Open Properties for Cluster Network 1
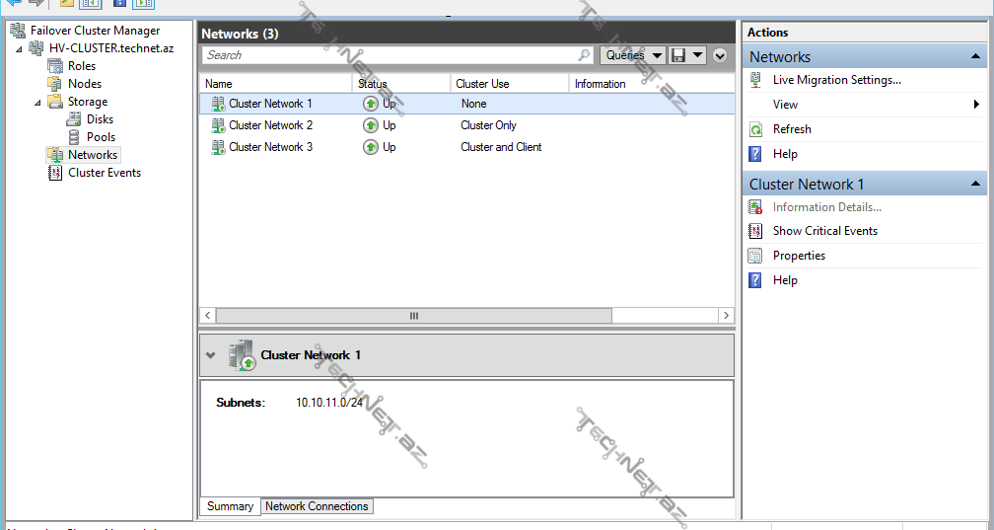The width and height of the screenshot is (994, 530). pyautogui.click(x=799, y=256)
